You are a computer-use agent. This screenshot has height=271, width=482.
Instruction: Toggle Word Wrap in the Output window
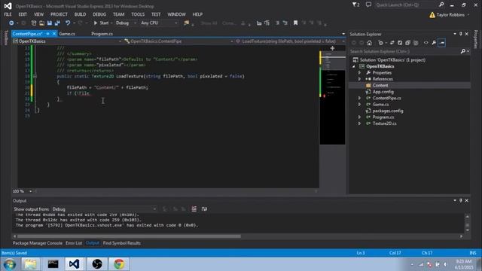(204, 209)
